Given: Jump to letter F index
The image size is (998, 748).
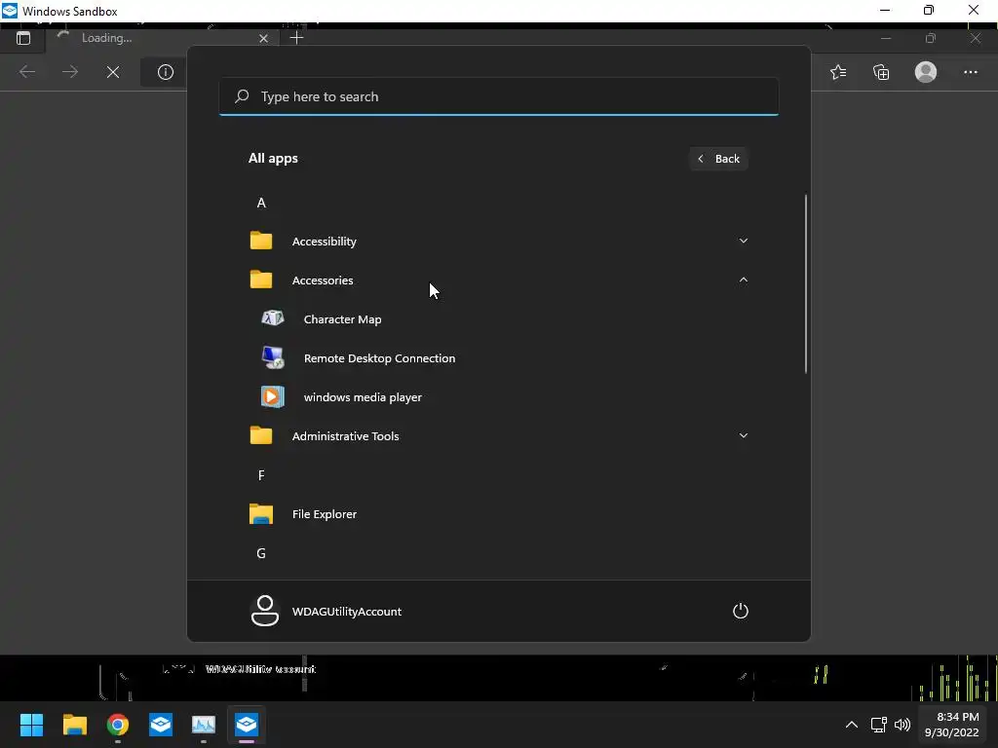Looking at the screenshot, I should [x=261, y=475].
